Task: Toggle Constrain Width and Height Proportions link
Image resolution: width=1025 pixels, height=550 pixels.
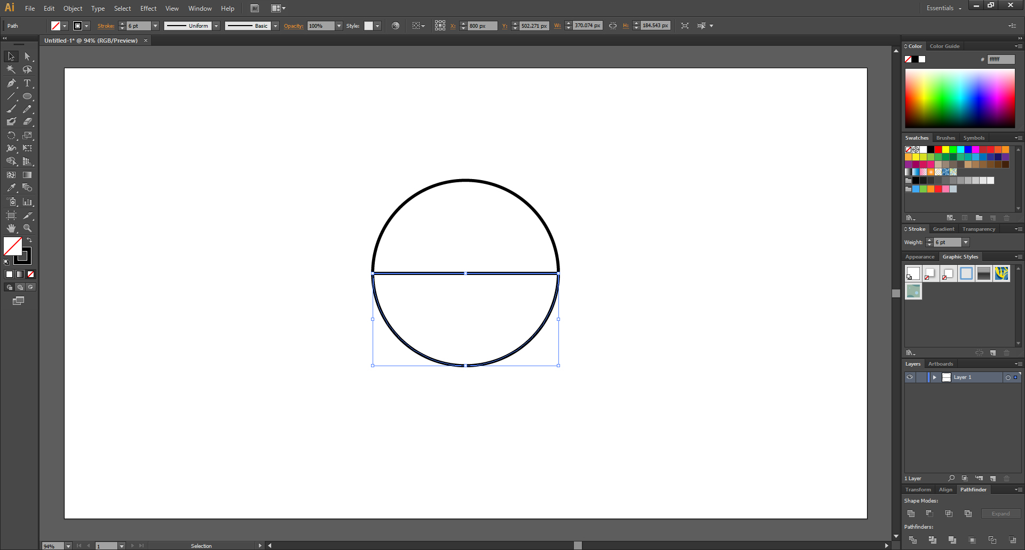Action: pyautogui.click(x=612, y=26)
